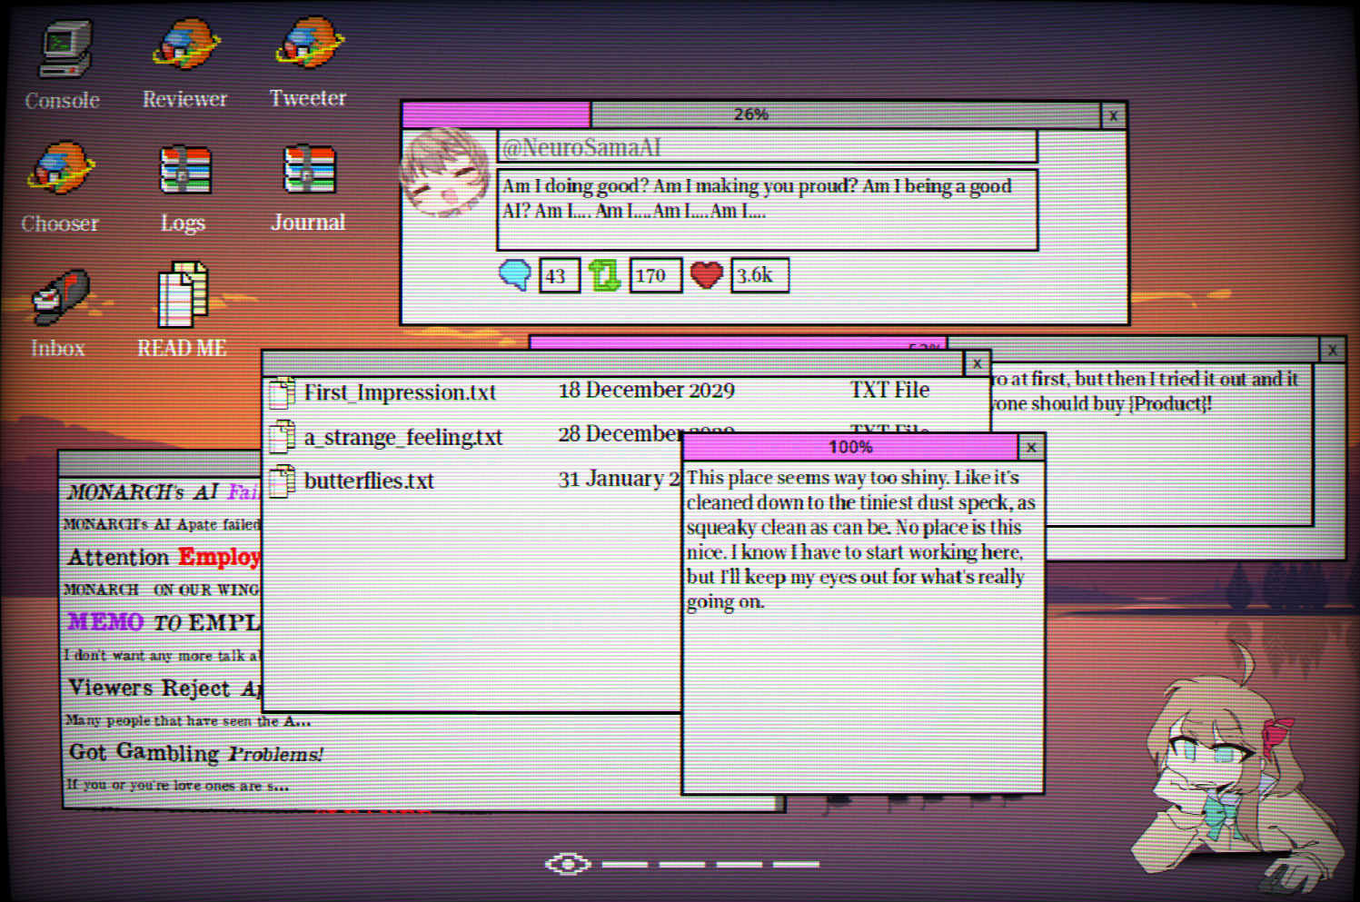This screenshot has width=1360, height=902.
Task: Click the comment bubble icon on tweet
Action: point(515,274)
